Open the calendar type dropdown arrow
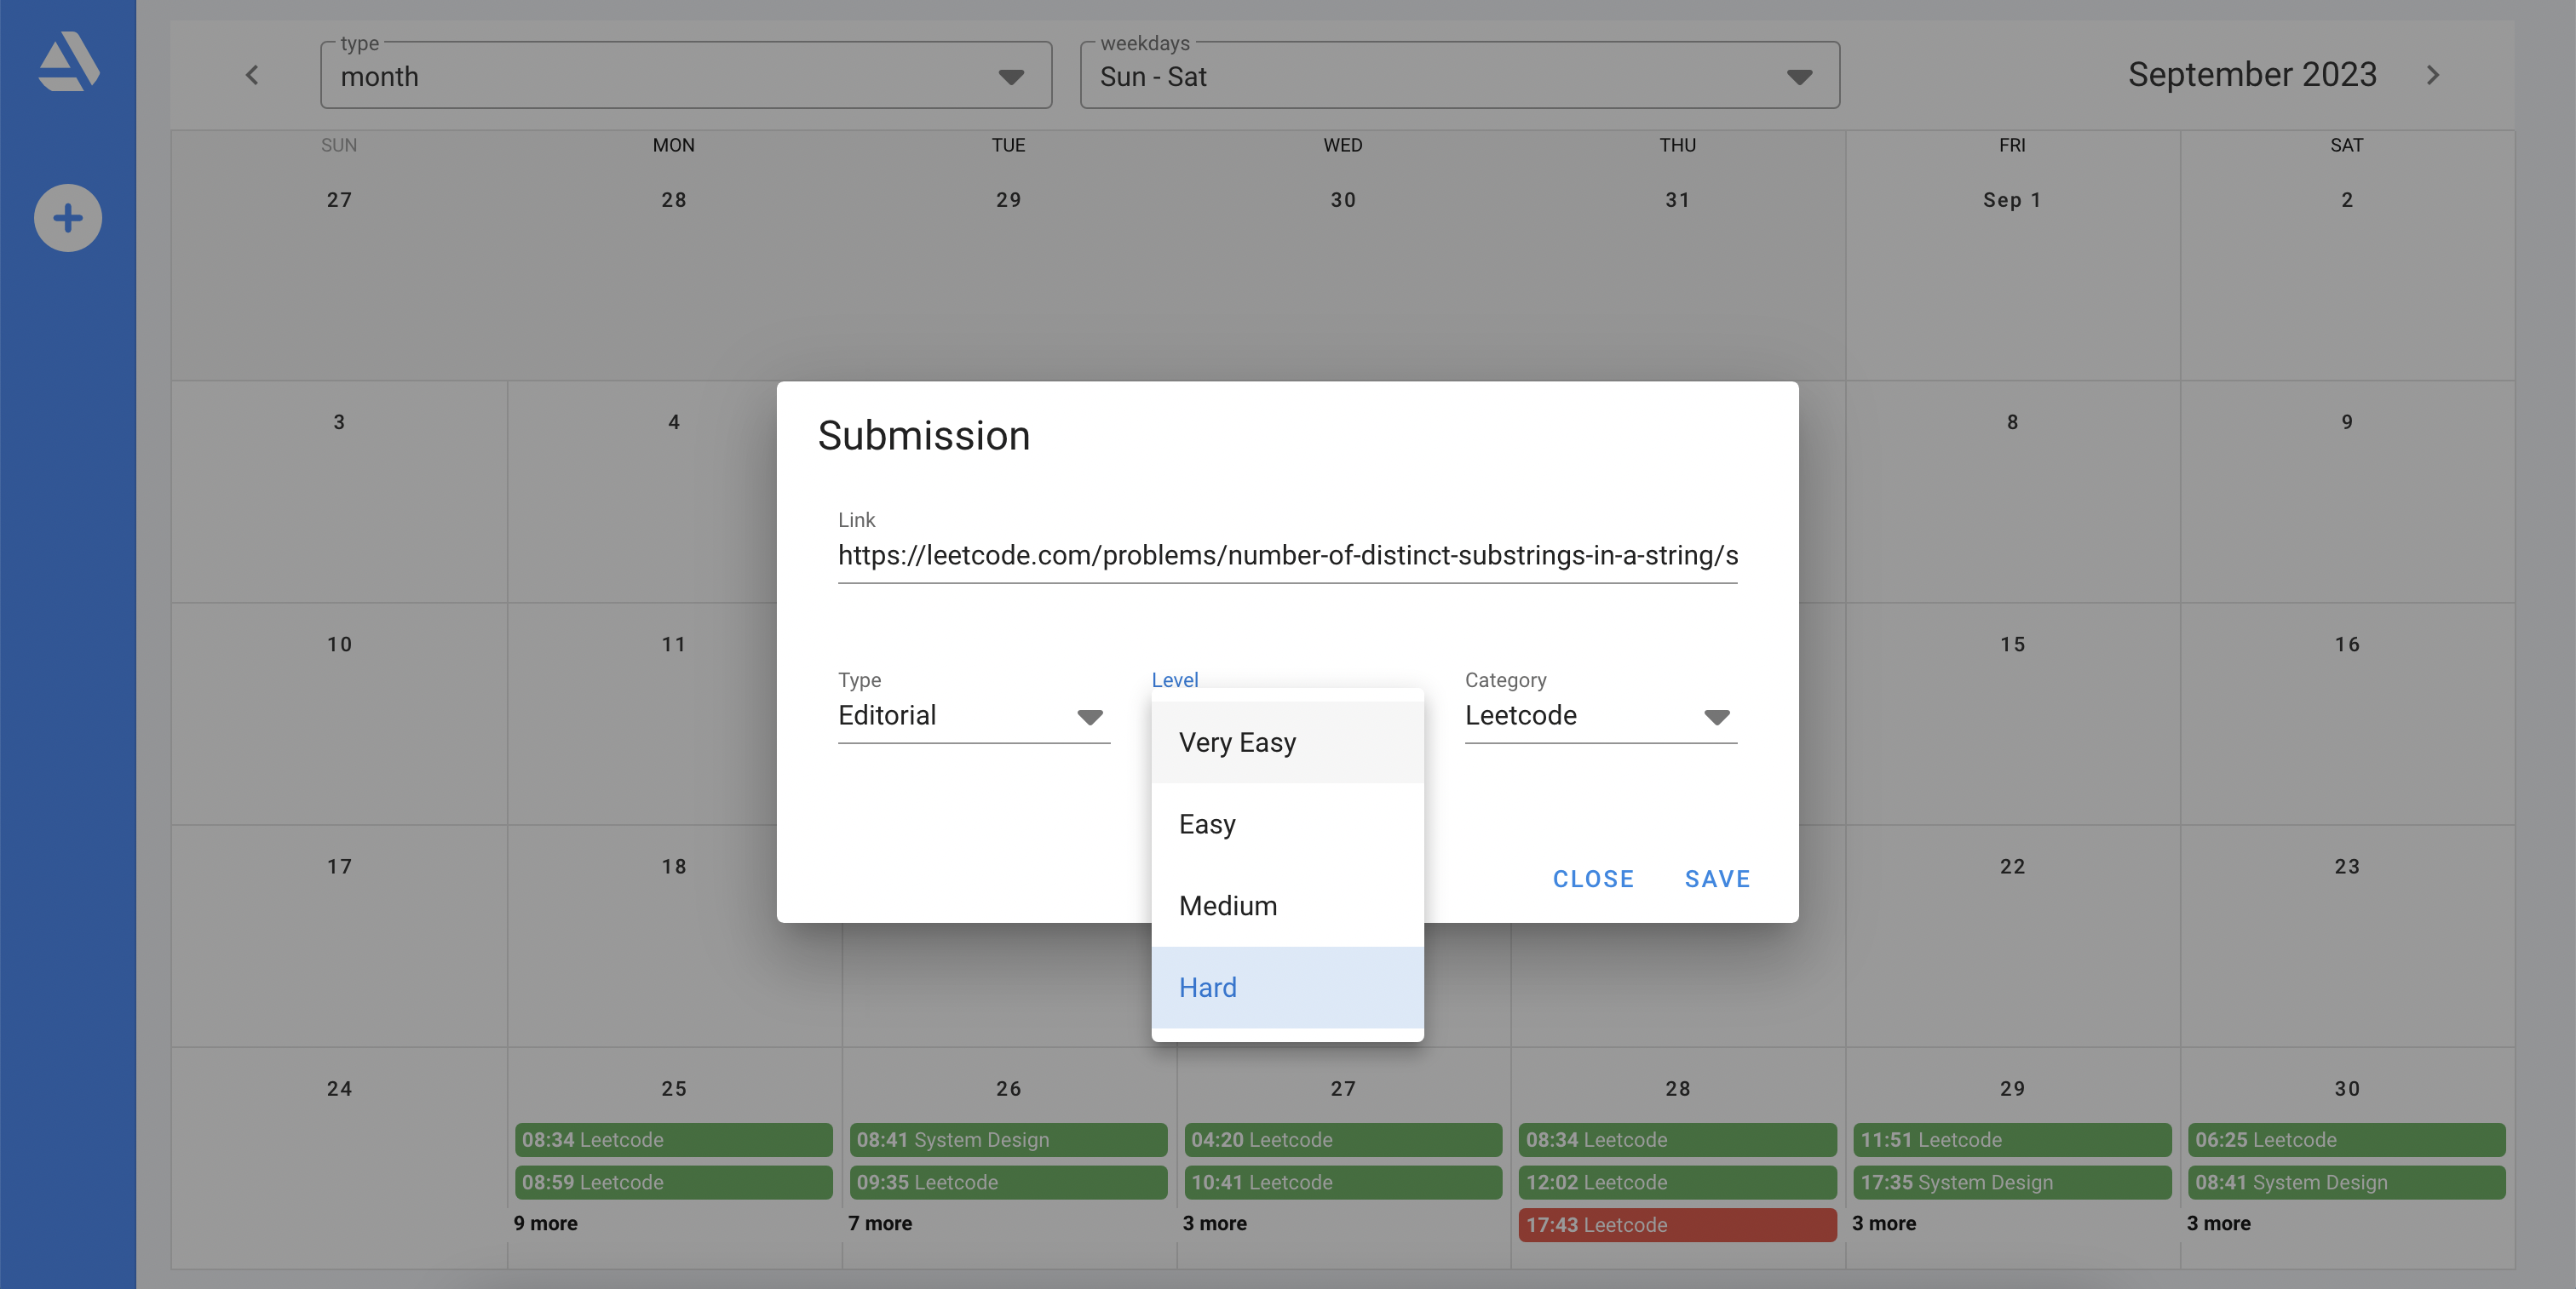Screen dimensions: 2576x1289 (x=1011, y=77)
